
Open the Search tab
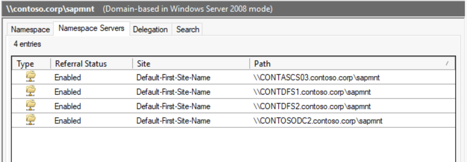tap(188, 30)
